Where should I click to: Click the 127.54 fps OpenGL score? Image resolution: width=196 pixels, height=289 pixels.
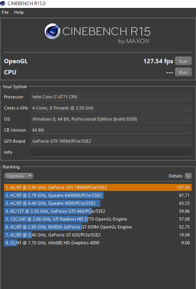pos(158,61)
